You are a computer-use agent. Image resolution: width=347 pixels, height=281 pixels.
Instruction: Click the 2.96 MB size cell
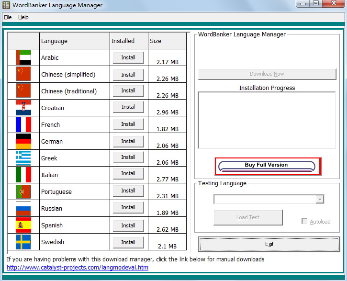point(168,108)
